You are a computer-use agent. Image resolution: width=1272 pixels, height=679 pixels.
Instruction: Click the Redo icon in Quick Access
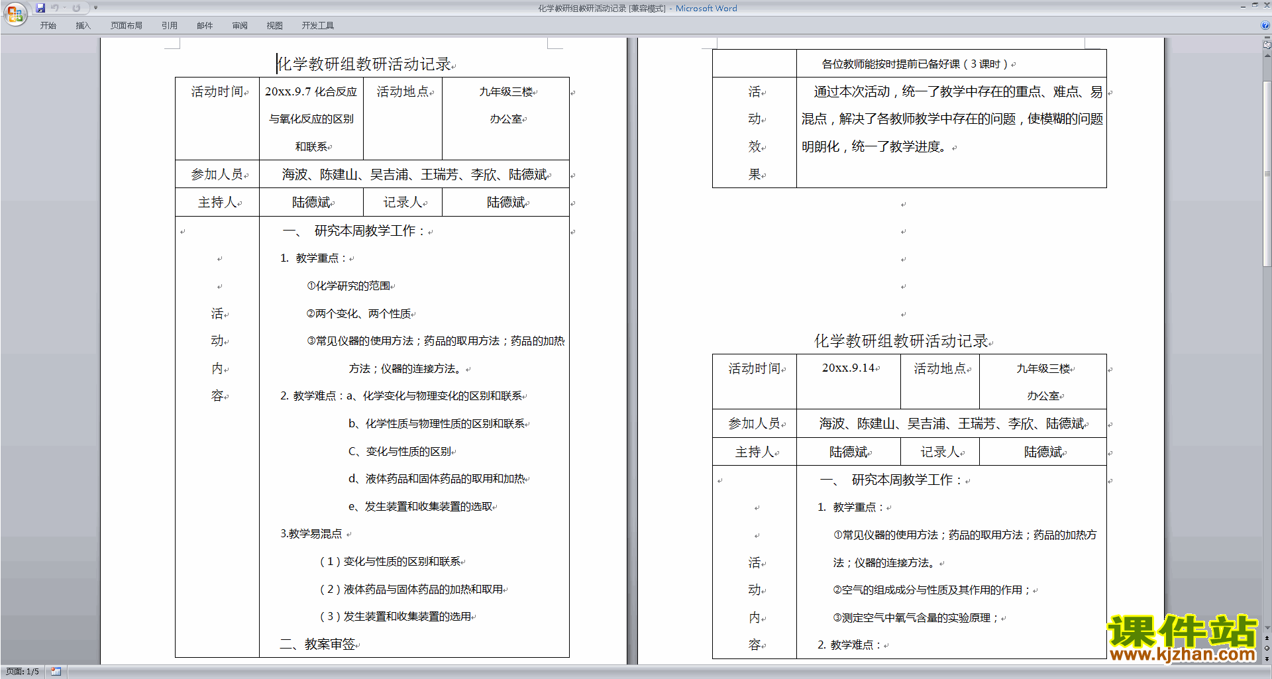point(76,8)
